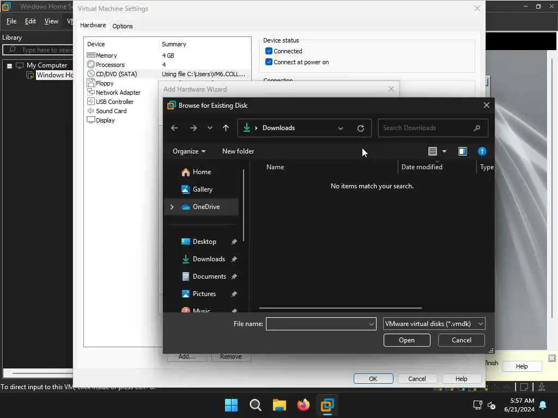Open the File name history dropdown
Screen dimensions: 558x418
[371, 324]
